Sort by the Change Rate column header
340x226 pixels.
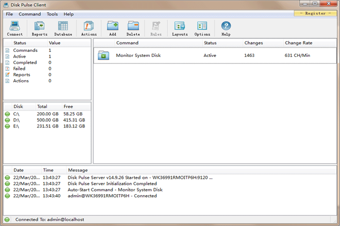click(x=310, y=43)
